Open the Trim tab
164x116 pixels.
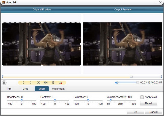pyautogui.click(x=9, y=89)
